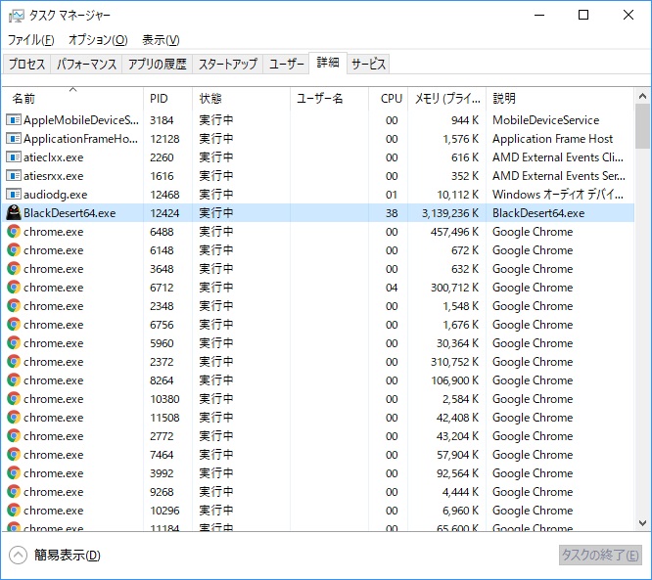Switch to the ユーザー tab
Screen dimensions: 652x580
click(286, 64)
